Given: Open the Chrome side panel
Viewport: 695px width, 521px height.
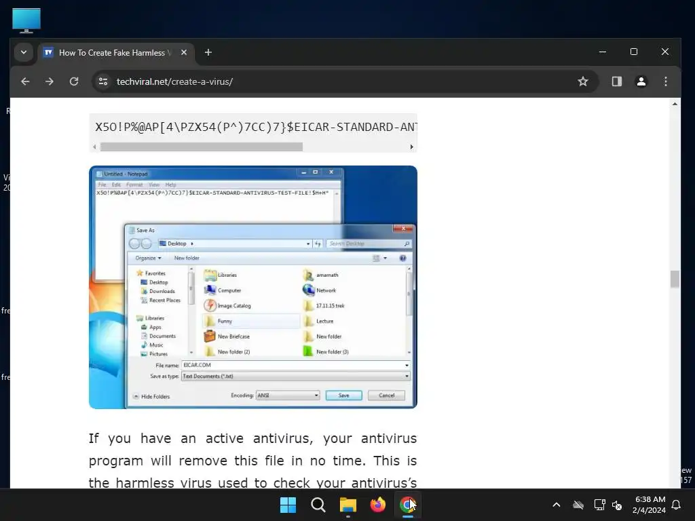Looking at the screenshot, I should click(x=616, y=81).
